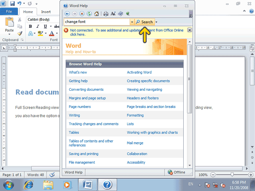This screenshot has width=255, height=191.
Task: Launch Windows Media Player from taskbar
Action: [x=67, y=185]
